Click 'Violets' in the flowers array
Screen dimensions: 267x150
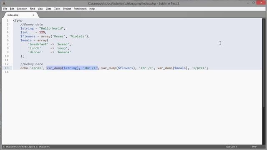pos(78,36)
